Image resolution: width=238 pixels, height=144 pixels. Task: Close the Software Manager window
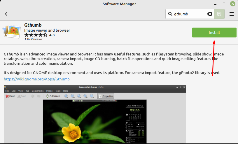click(232, 4)
